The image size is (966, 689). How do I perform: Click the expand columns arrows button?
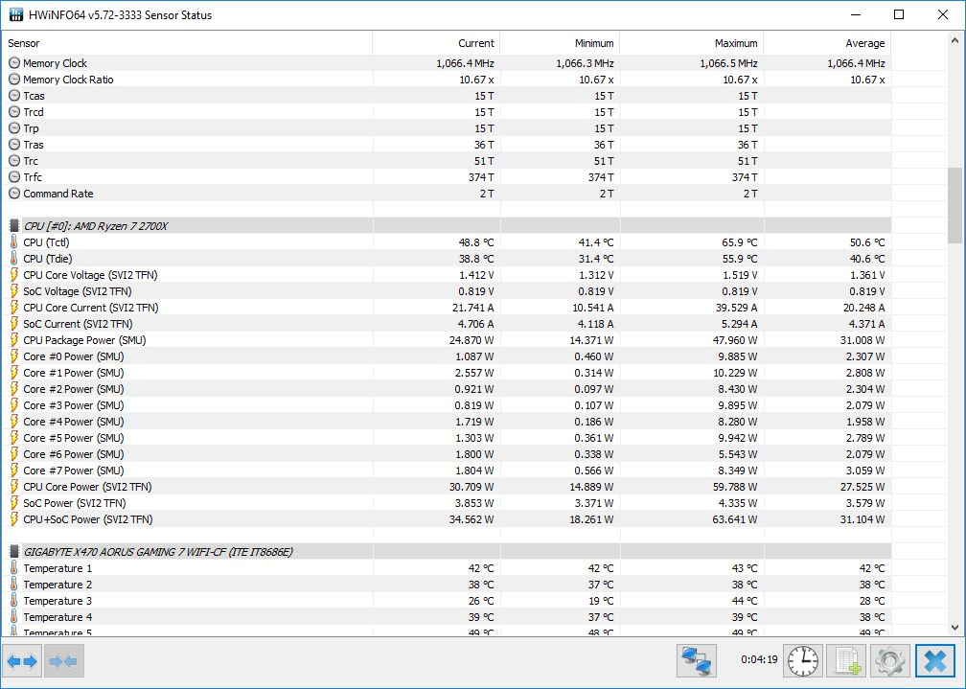click(22, 661)
